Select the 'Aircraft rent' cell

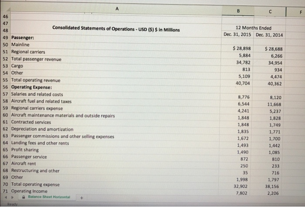click(x=24, y=163)
